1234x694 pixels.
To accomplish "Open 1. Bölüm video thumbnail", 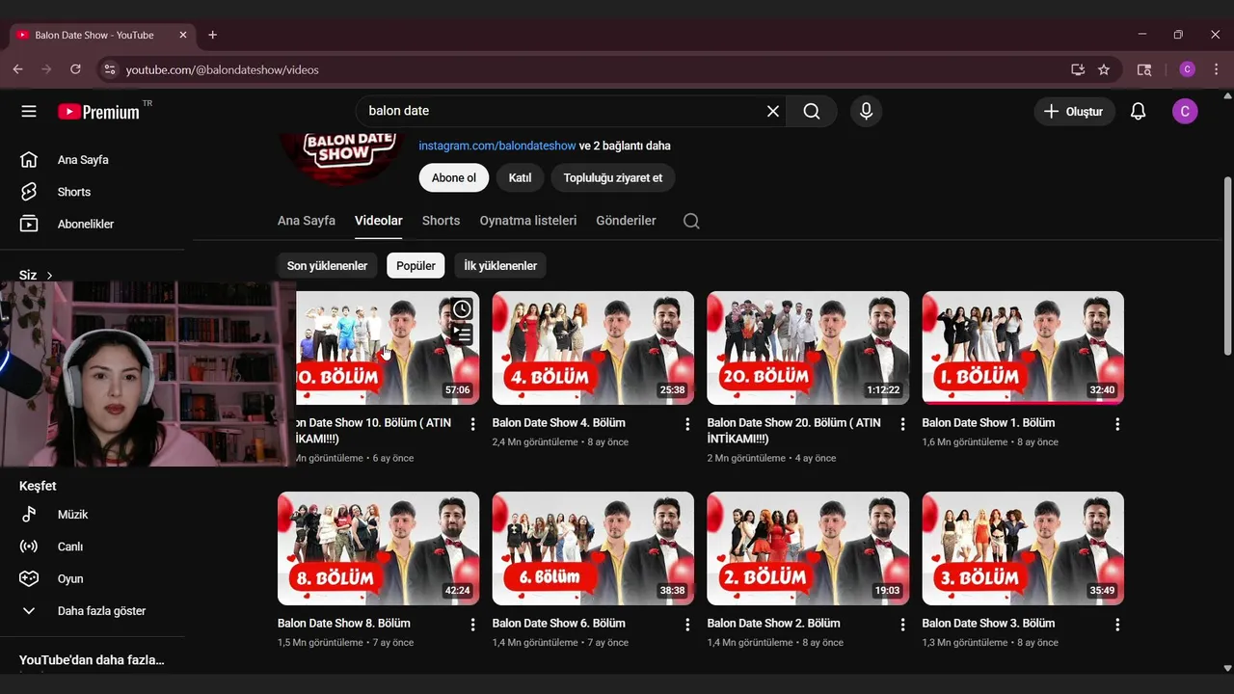I will click(x=1023, y=348).
